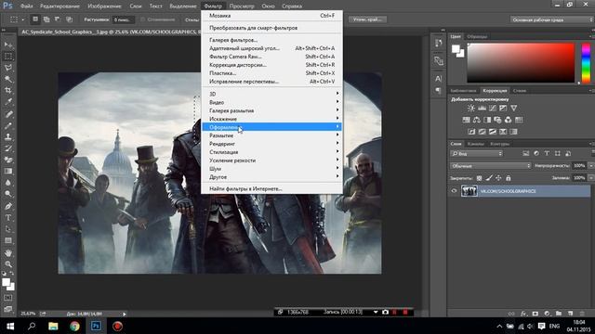Open the recorder options dropdown arrow
Screen dimensions: 595x334
(x=376, y=312)
